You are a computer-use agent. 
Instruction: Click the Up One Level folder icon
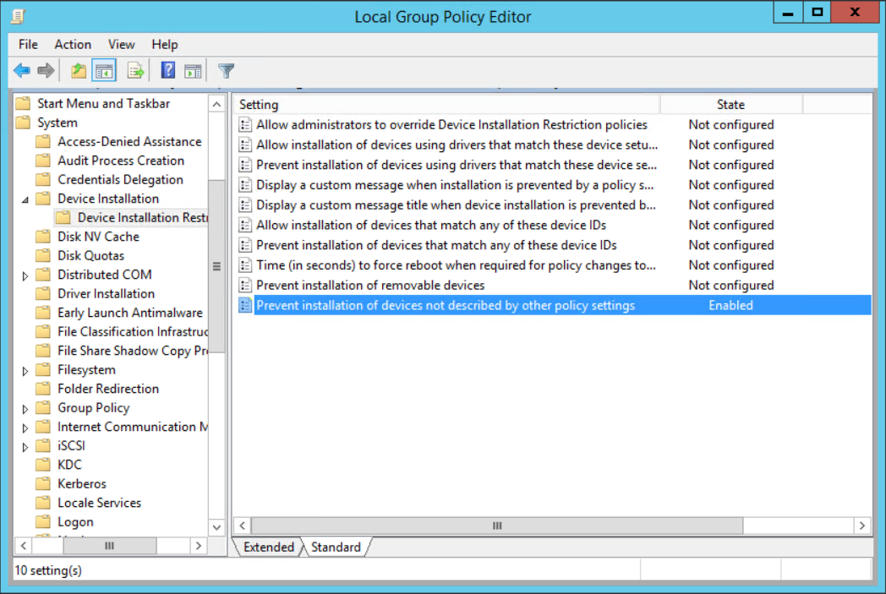(79, 71)
